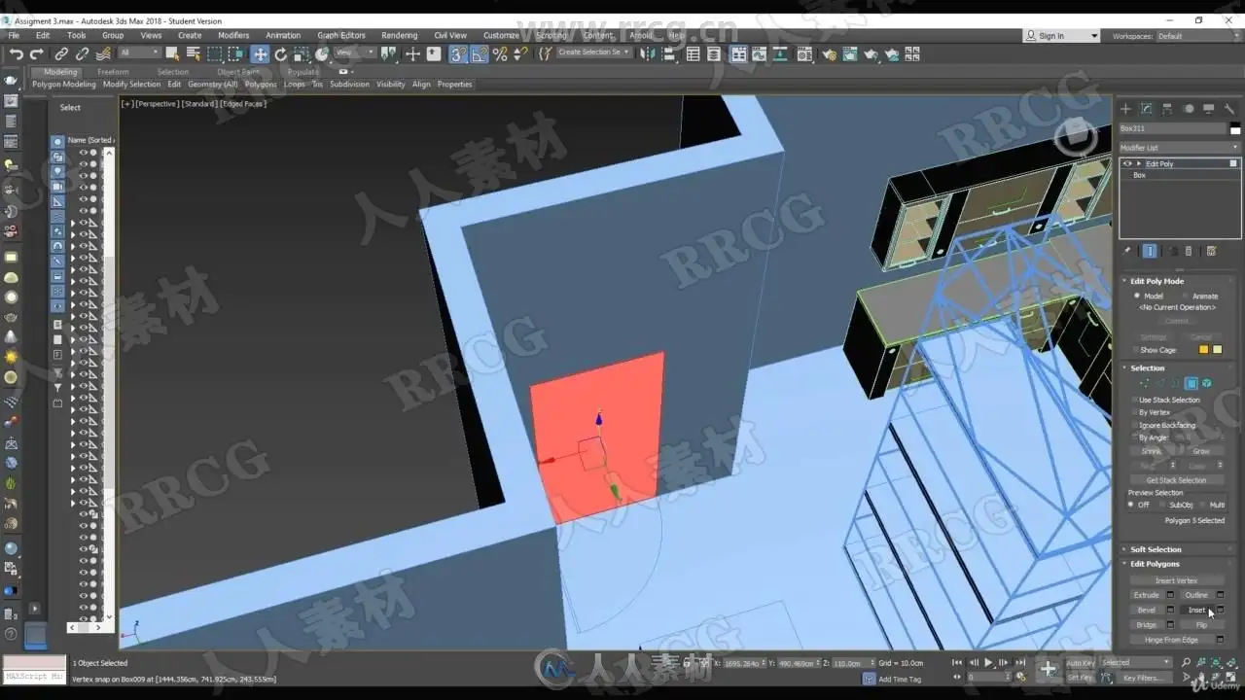Toggle Use Stack Selection checkbox
The width and height of the screenshot is (1245, 700).
coord(1134,400)
